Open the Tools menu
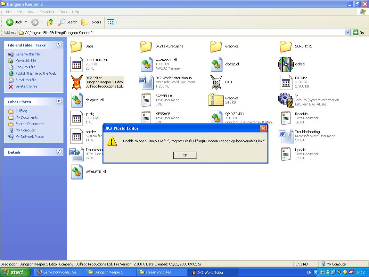The height and width of the screenshot is (277, 369). [63, 12]
